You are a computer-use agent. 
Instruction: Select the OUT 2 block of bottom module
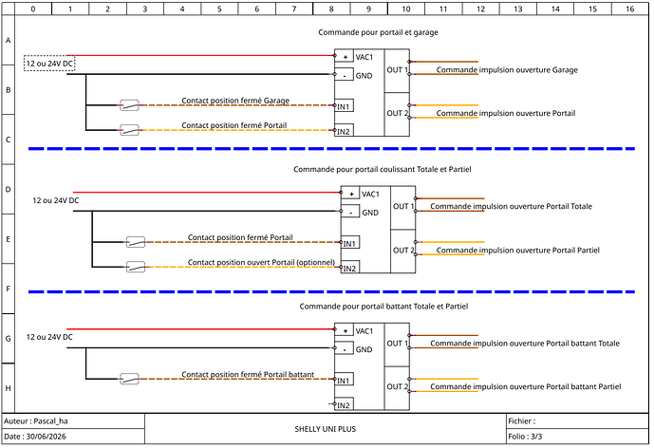point(397,388)
